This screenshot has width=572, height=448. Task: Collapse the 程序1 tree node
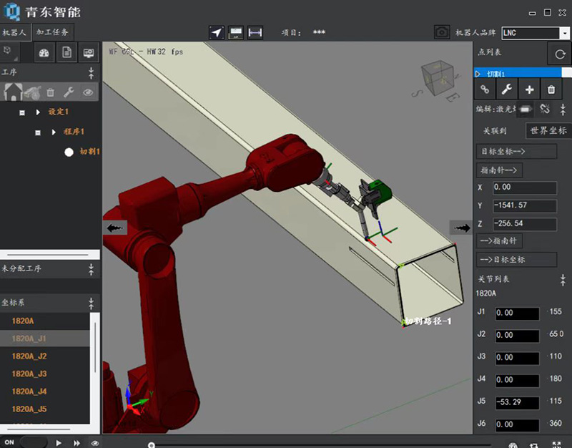(38, 132)
